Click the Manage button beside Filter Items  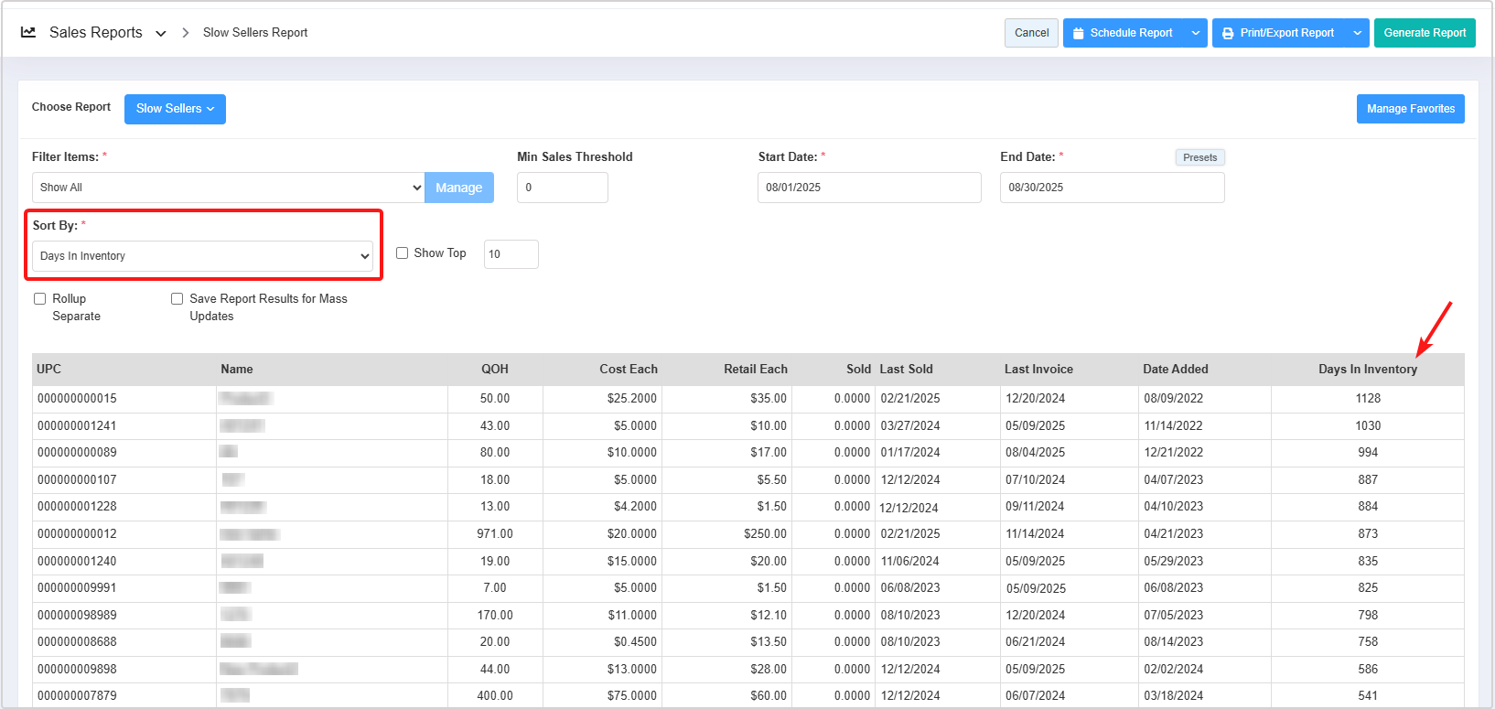(x=458, y=188)
